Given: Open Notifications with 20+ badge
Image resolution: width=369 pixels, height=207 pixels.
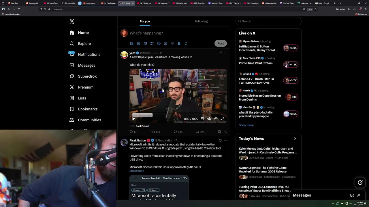Looking at the screenshot, I should click(85, 55).
